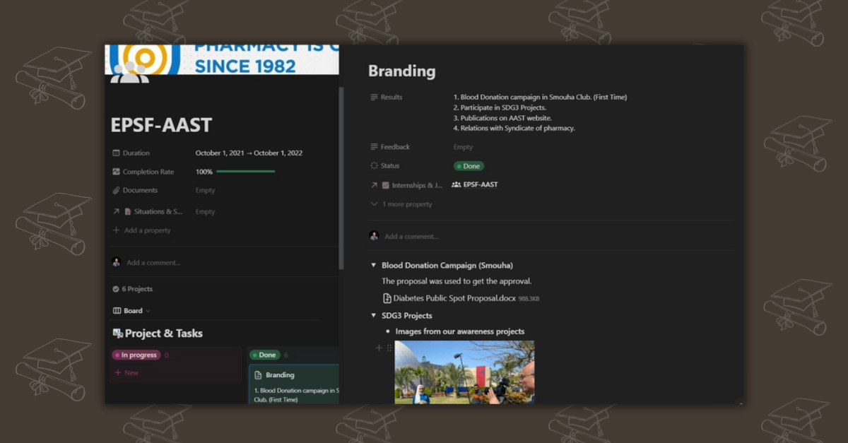Click the Documents paperclip icon
This screenshot has height=443, width=848.
116,190
